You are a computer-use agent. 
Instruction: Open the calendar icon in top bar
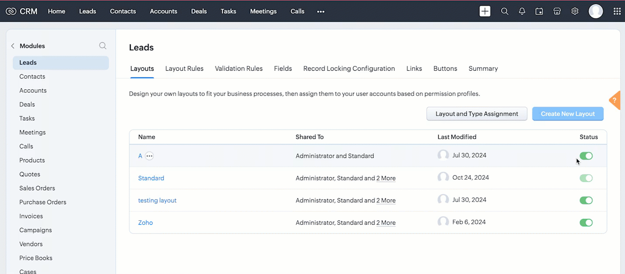click(x=539, y=11)
